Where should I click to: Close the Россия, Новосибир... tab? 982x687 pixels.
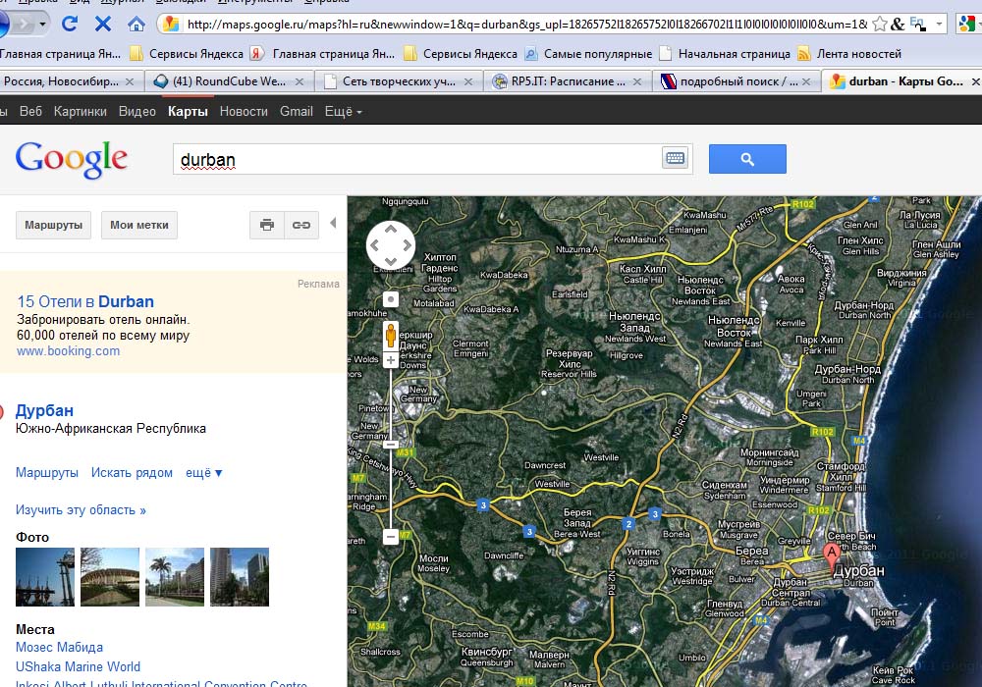coord(130,81)
